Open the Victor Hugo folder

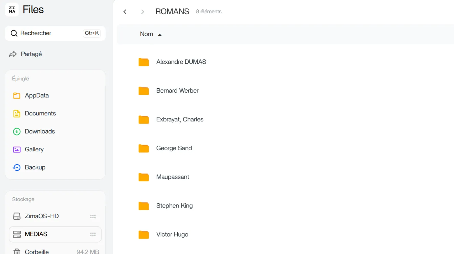pyautogui.click(x=172, y=234)
